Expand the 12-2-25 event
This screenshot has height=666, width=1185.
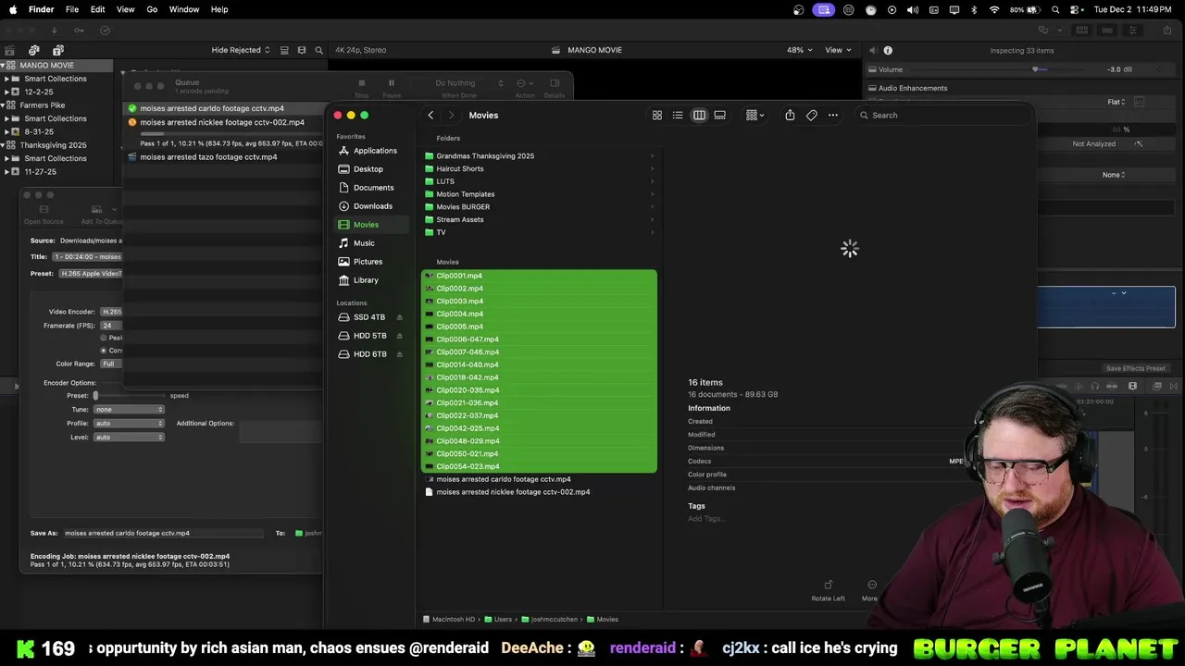click(x=6, y=92)
